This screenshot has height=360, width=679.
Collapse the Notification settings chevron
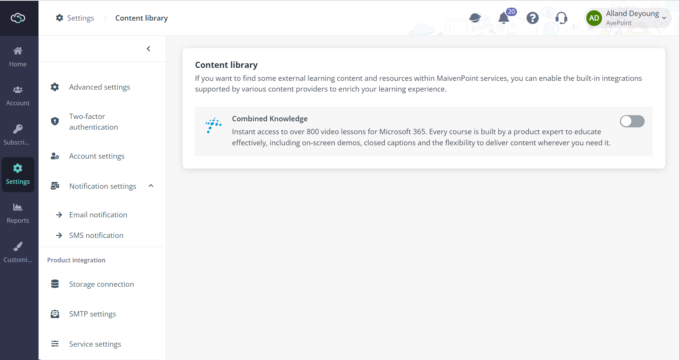pyautogui.click(x=151, y=186)
